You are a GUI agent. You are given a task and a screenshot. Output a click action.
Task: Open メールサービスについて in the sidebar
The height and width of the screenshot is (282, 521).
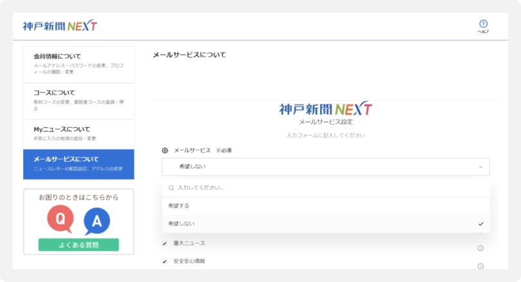[x=78, y=164]
